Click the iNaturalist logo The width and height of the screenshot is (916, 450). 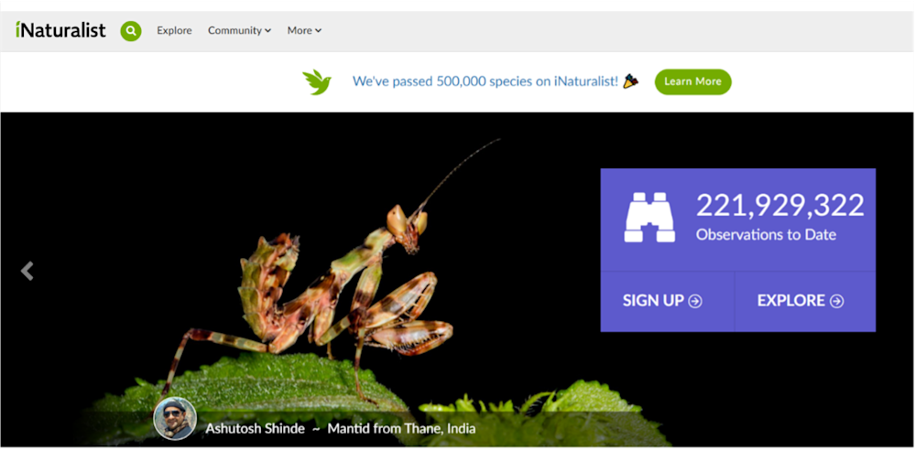[x=60, y=30]
